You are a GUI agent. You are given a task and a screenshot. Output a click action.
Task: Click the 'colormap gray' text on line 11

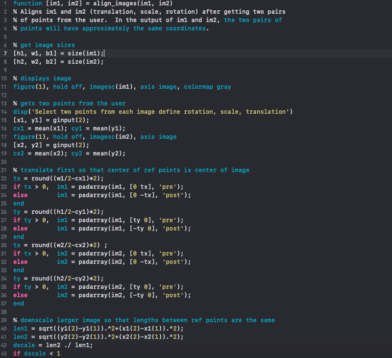207,87
